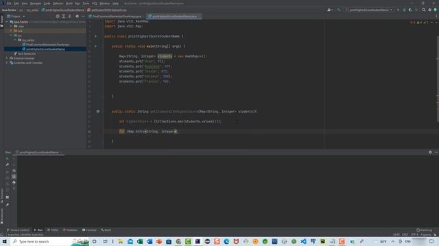Click Search Everywhere magnifier icon
The height and width of the screenshot is (246, 439).
424,10
